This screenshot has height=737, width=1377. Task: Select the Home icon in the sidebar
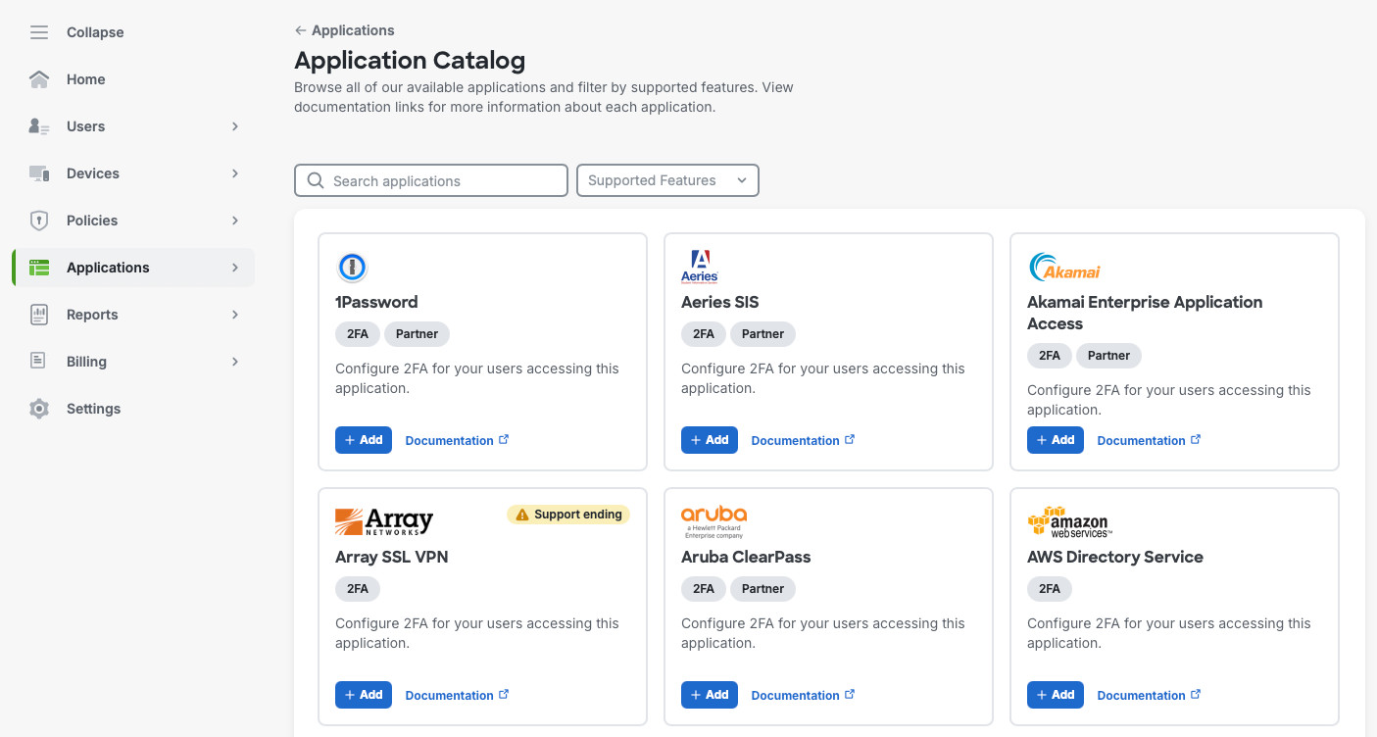click(x=38, y=79)
